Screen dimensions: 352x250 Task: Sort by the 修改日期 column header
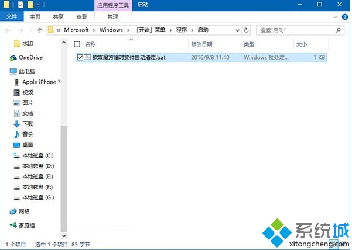point(201,44)
